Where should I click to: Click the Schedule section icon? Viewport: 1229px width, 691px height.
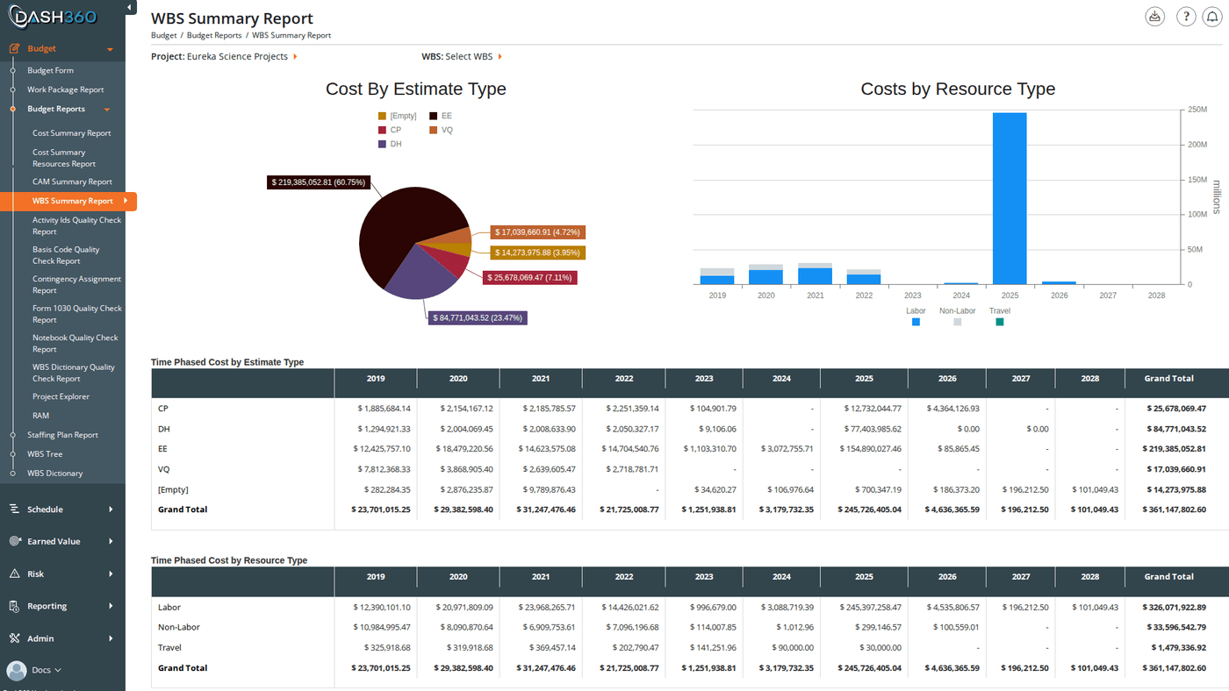[x=14, y=509]
